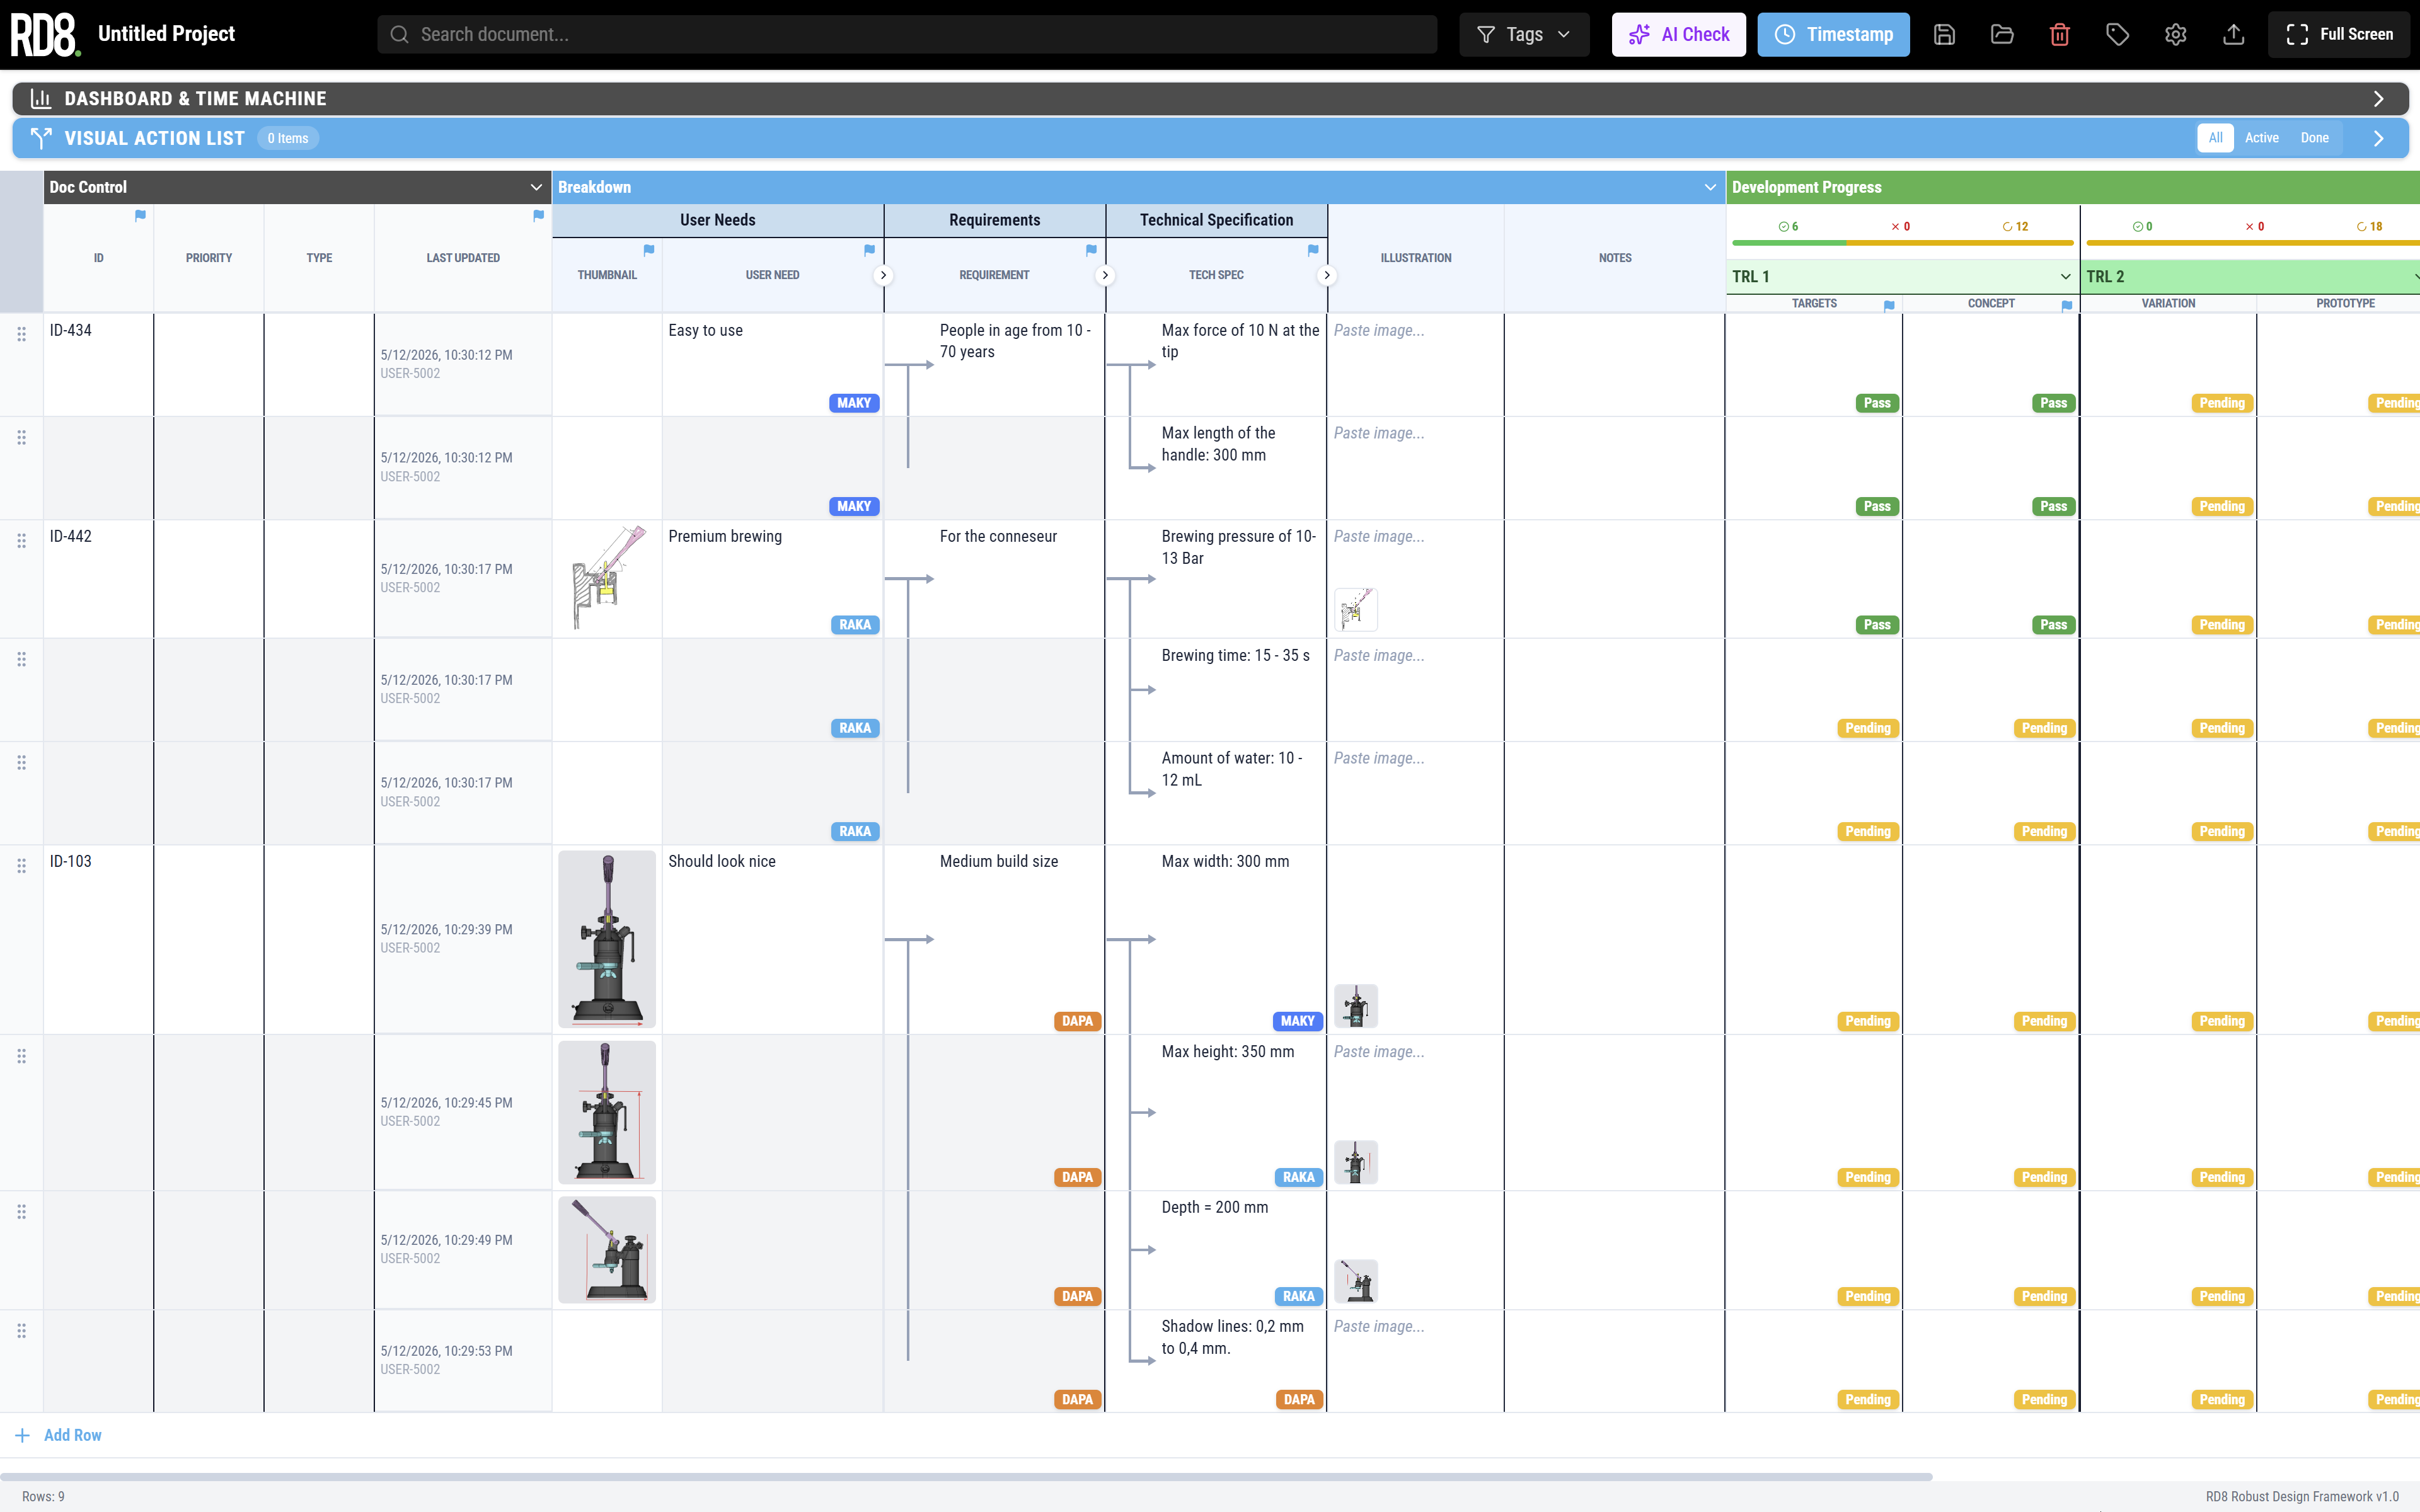The image size is (2420, 1512).
Task: Toggle Variation Pending status for Max width row
Action: coord(2222,1021)
